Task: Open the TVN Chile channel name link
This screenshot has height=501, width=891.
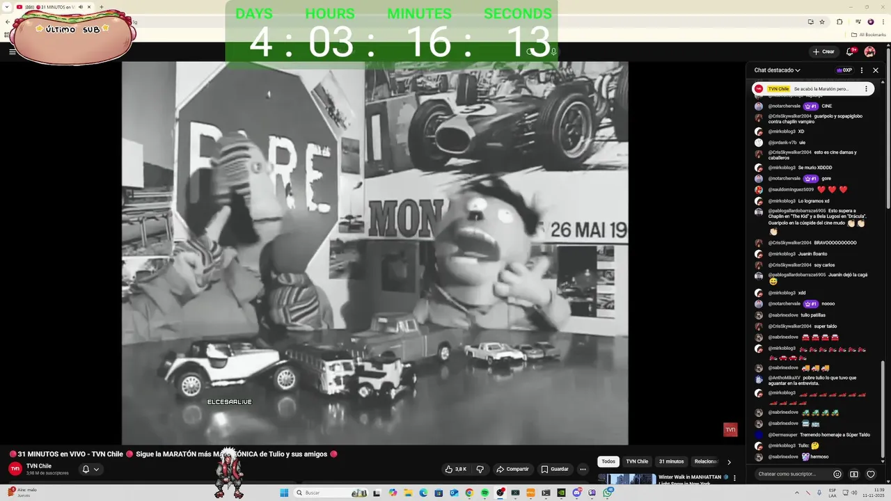Action: (x=39, y=466)
